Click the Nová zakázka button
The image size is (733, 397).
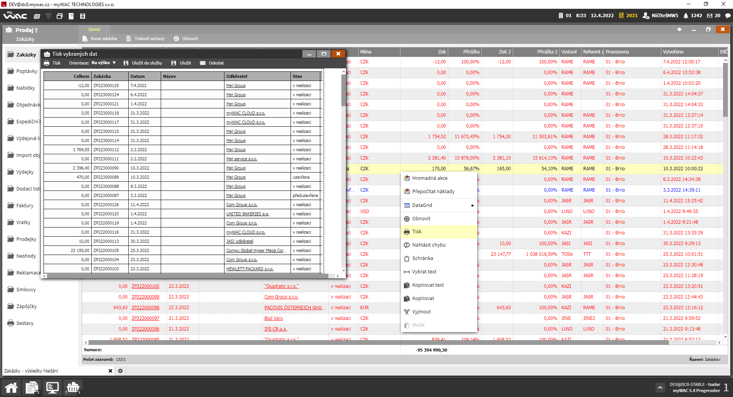pyautogui.click(x=100, y=39)
